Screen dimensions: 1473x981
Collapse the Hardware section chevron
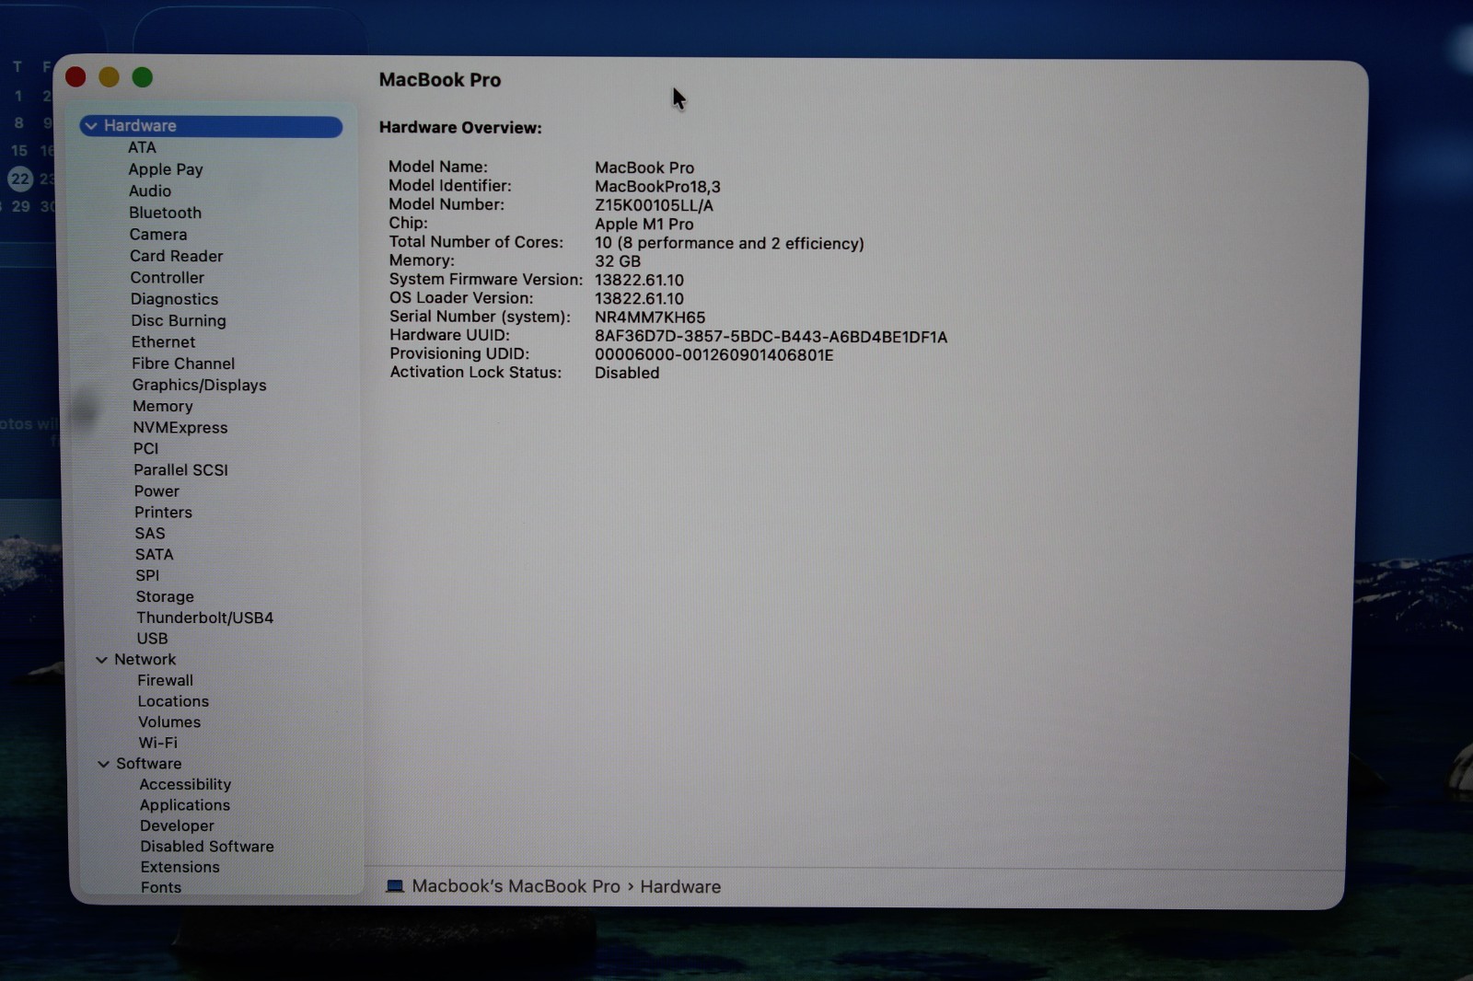tap(91, 126)
